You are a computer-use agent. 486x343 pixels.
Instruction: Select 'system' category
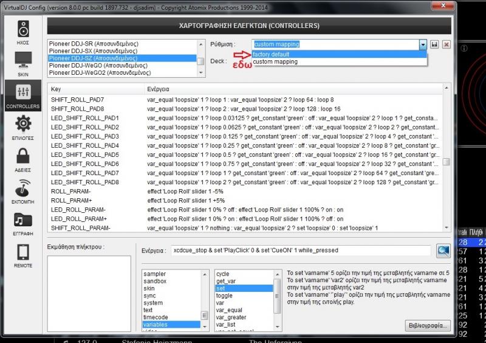point(171,303)
